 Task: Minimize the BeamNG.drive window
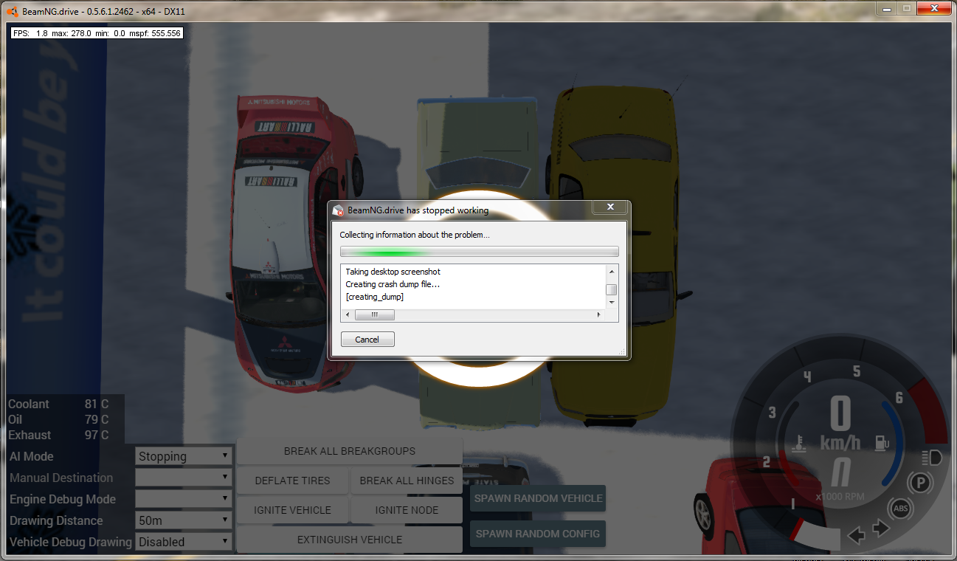click(886, 8)
